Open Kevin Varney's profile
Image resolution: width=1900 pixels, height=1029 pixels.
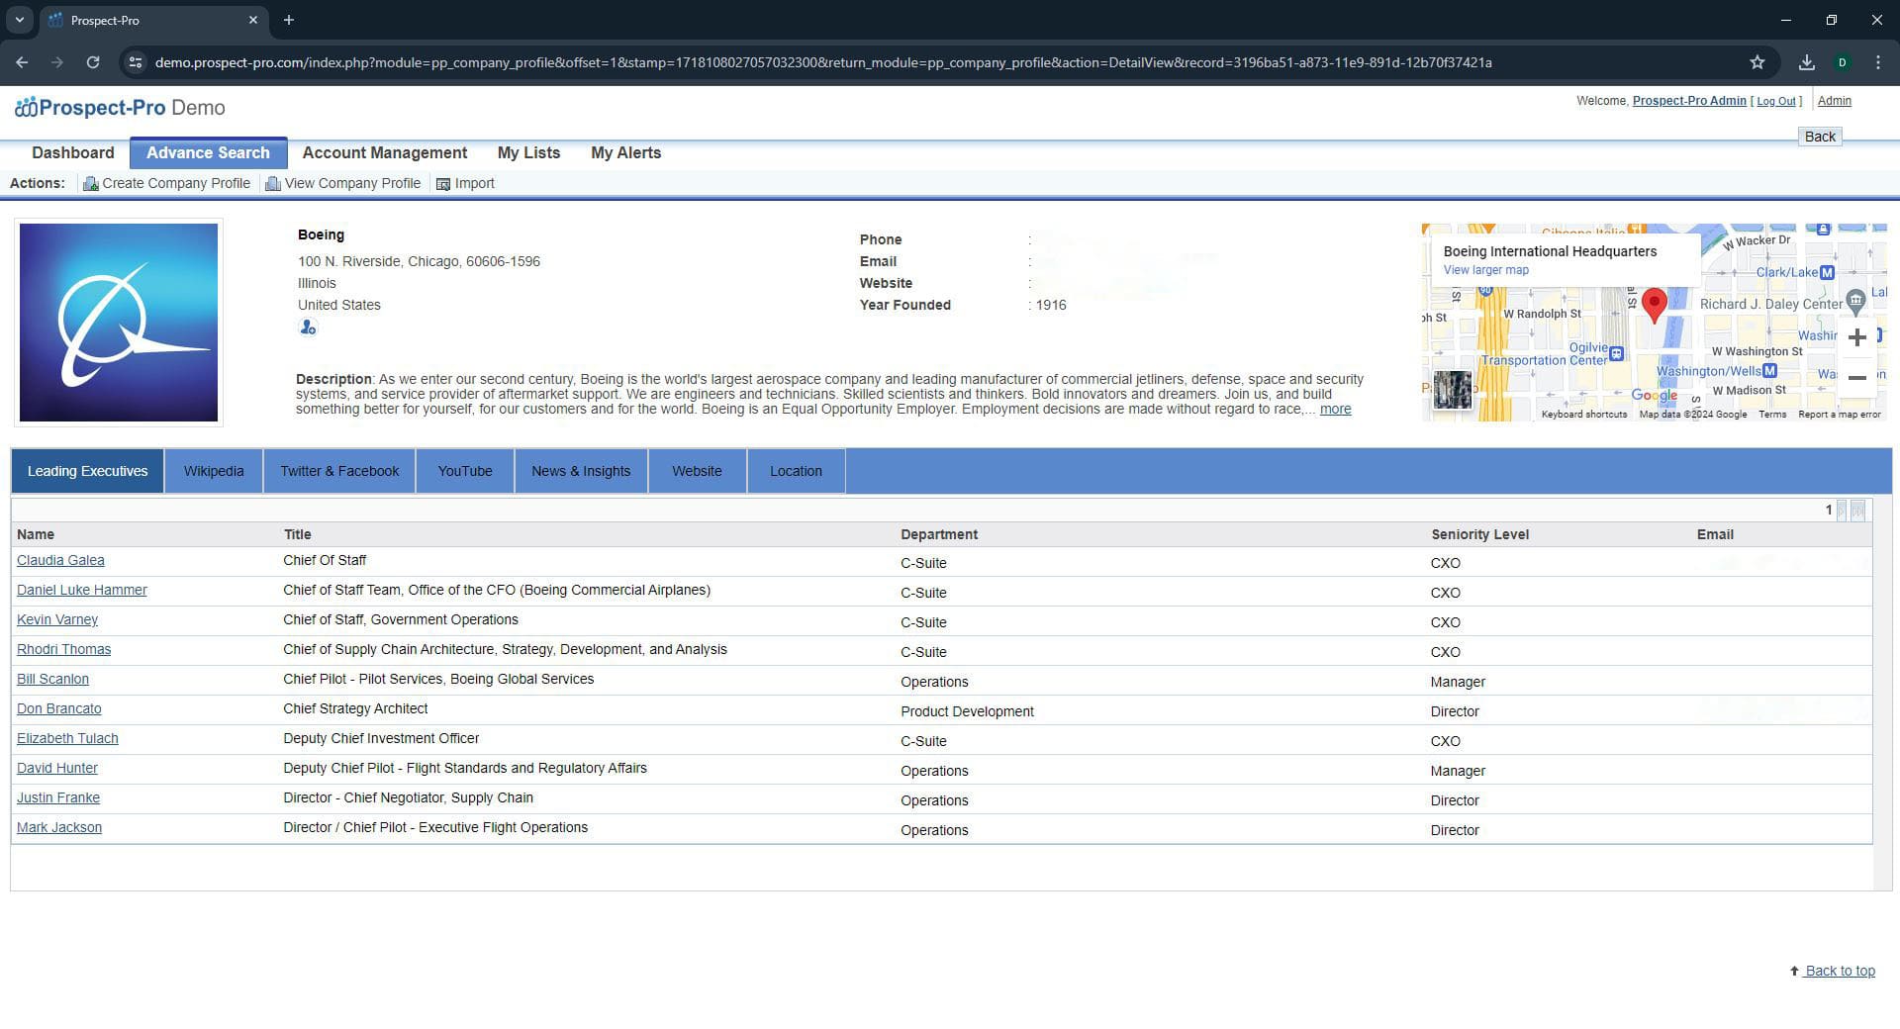pos(57,619)
